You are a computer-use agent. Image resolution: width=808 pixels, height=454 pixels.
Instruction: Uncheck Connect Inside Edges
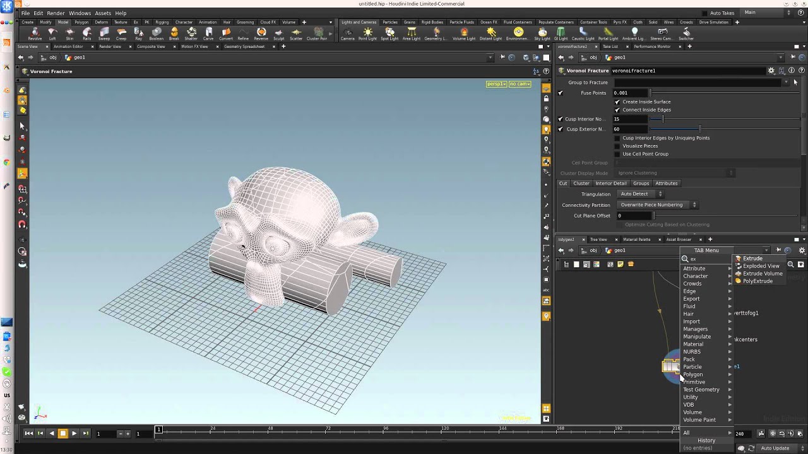point(617,110)
